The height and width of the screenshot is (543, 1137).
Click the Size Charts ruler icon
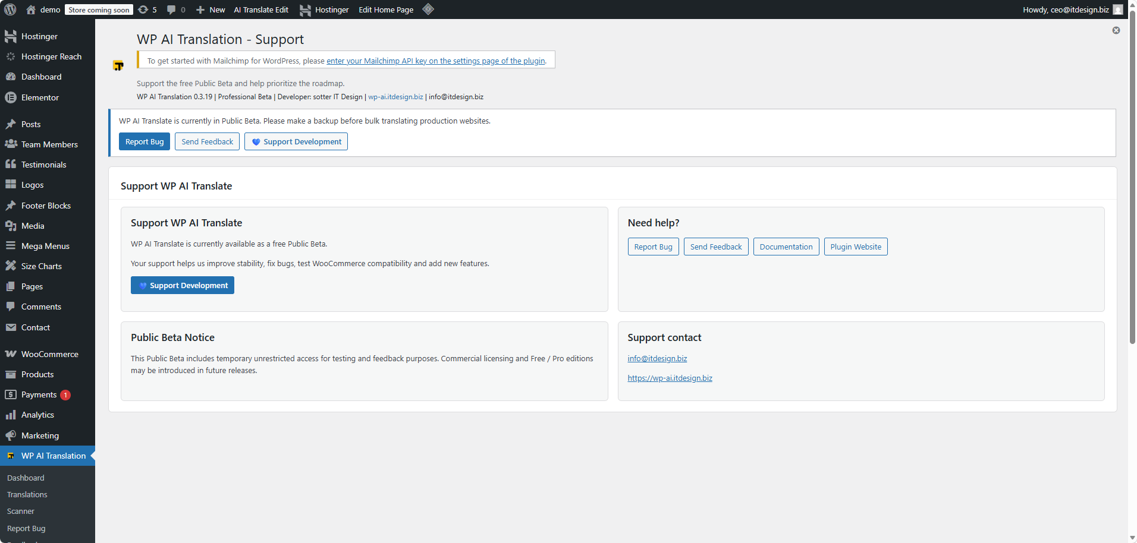[11, 266]
